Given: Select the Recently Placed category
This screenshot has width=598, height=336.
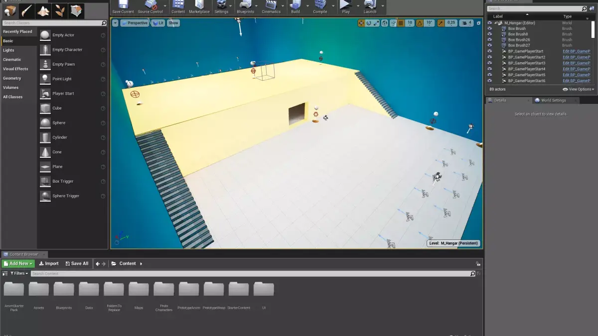Looking at the screenshot, I should (x=17, y=31).
